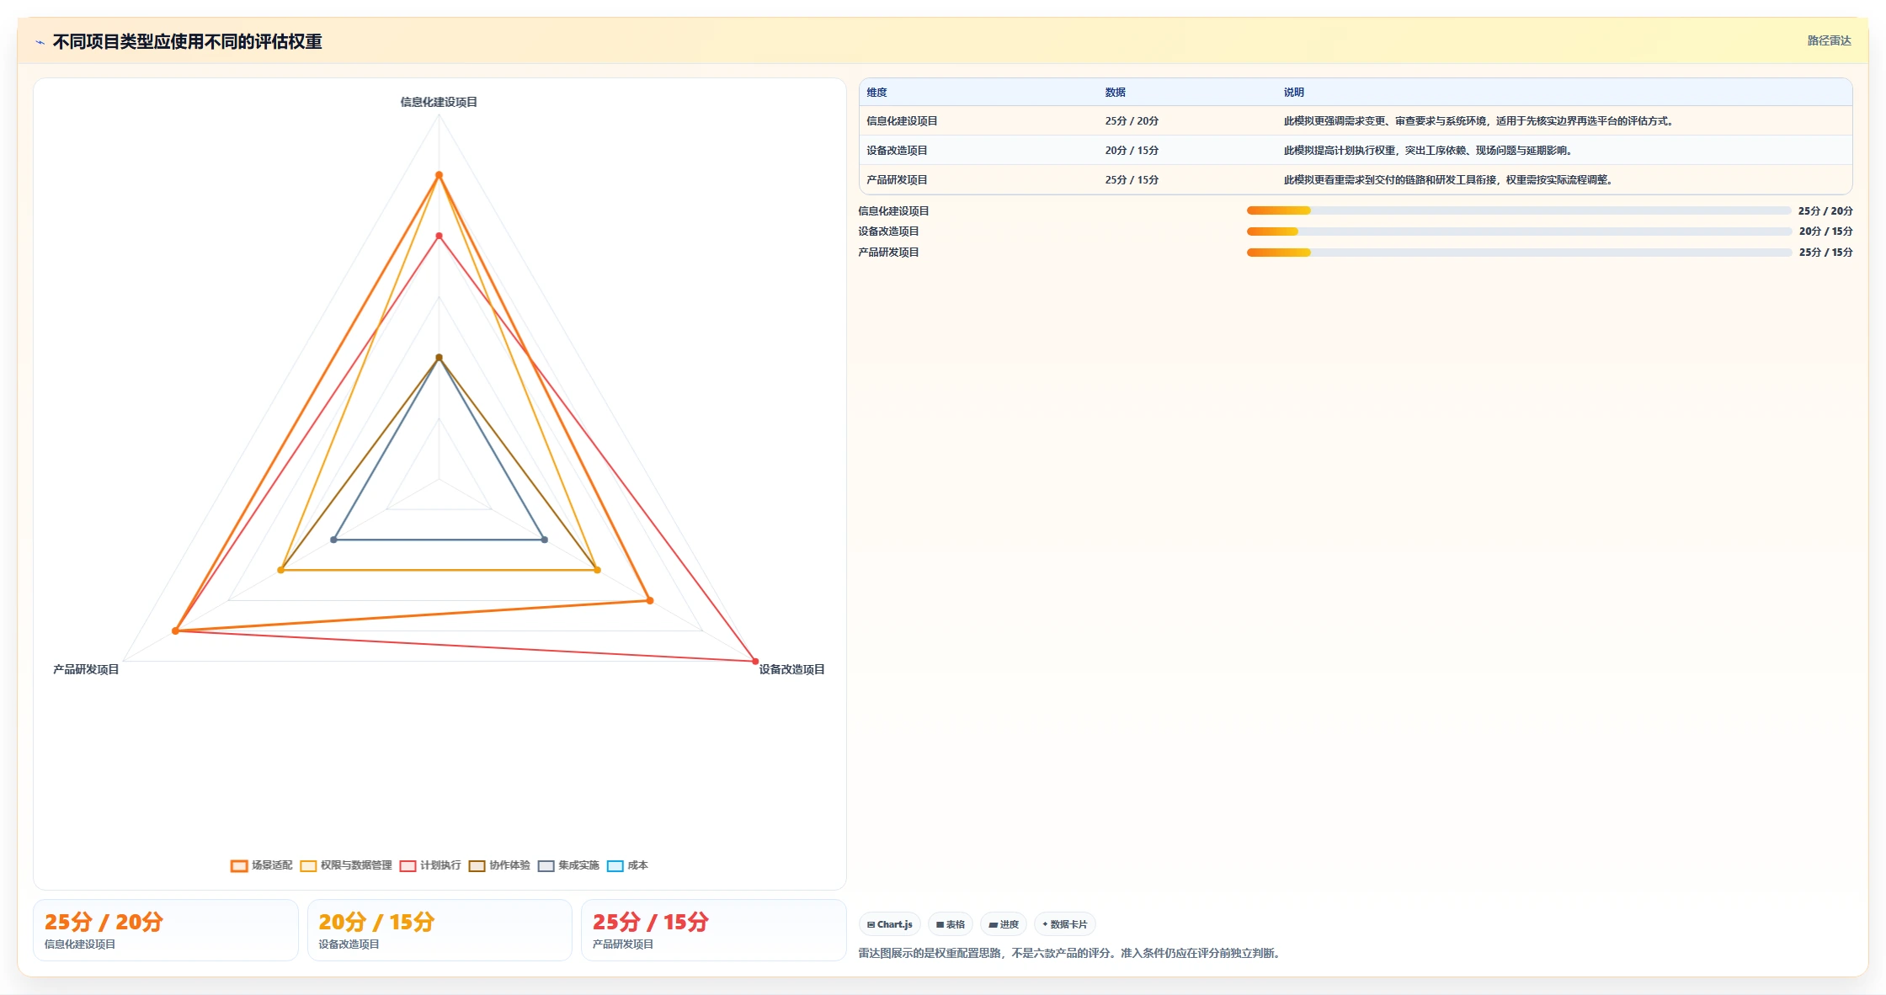Click the 进度 tag chip
This screenshot has width=1886, height=995.
click(x=1004, y=924)
